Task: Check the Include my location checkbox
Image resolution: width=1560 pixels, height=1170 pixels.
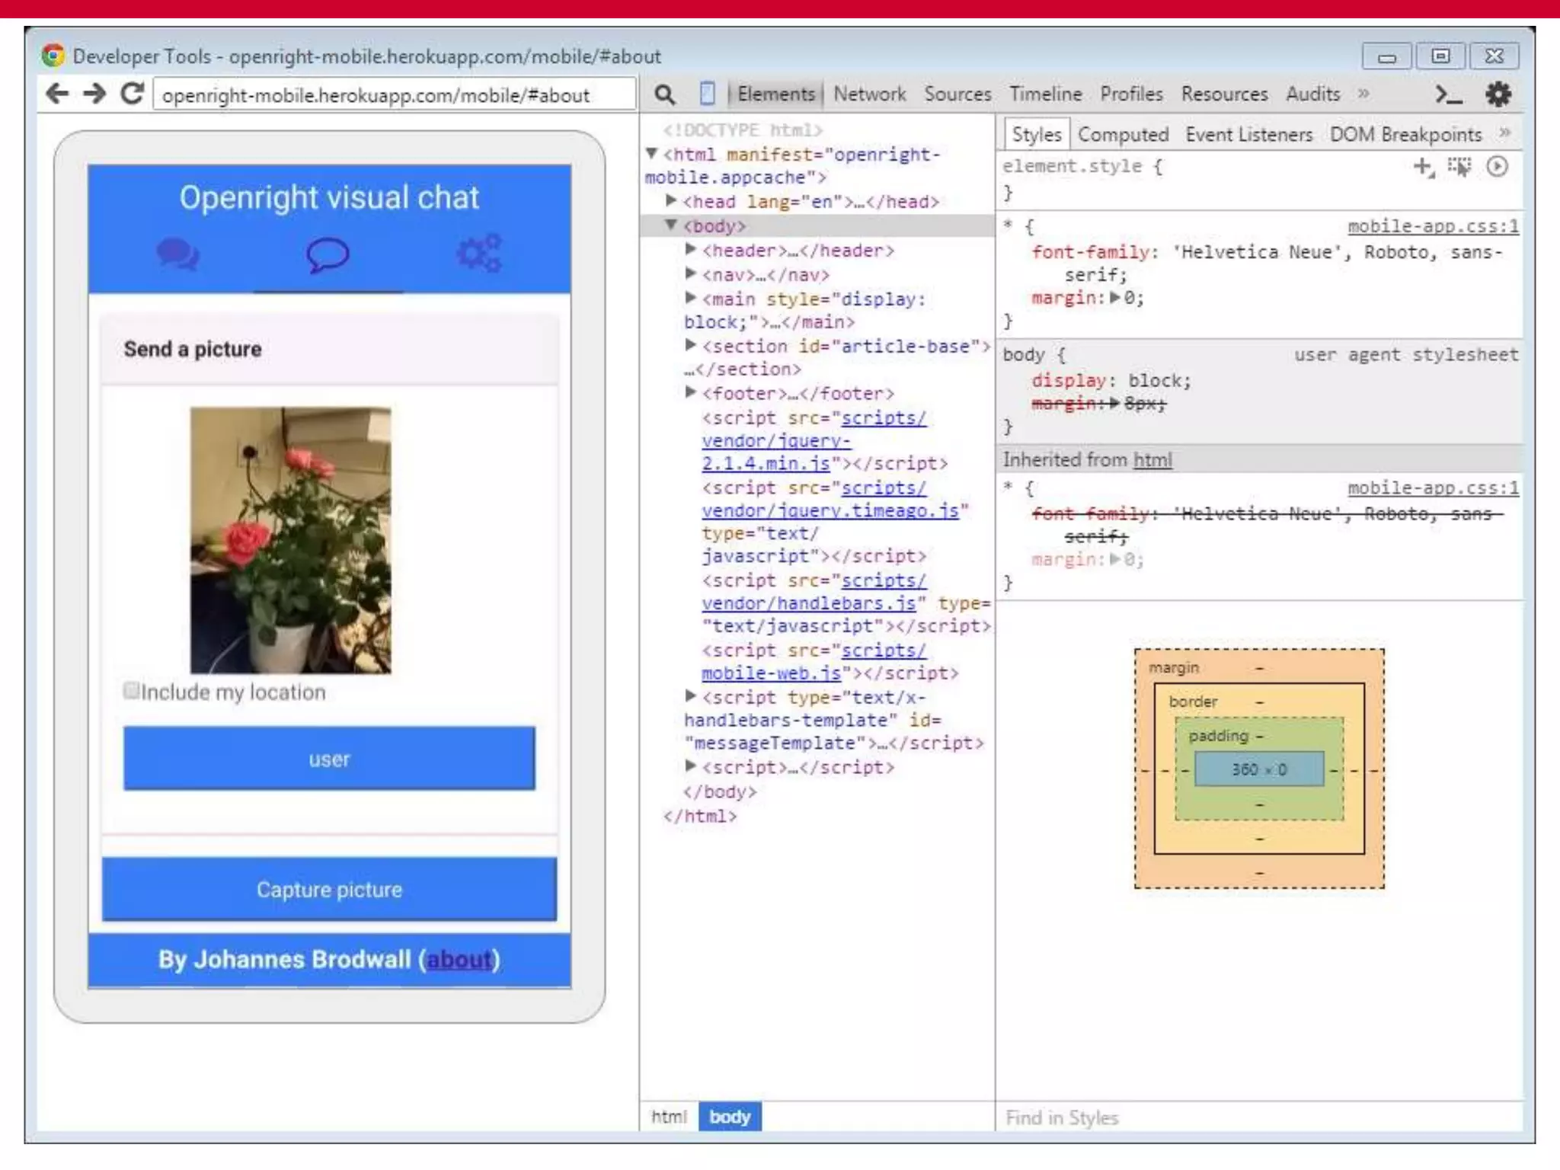Action: [x=131, y=690]
